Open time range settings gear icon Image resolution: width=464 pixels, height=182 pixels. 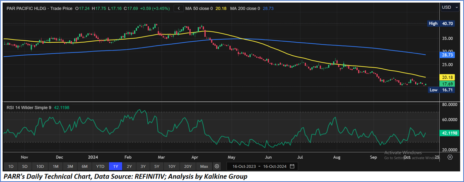(x=217, y=166)
